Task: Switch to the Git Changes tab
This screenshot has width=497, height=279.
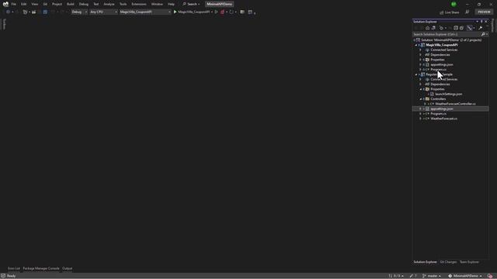Action: [x=448, y=262]
